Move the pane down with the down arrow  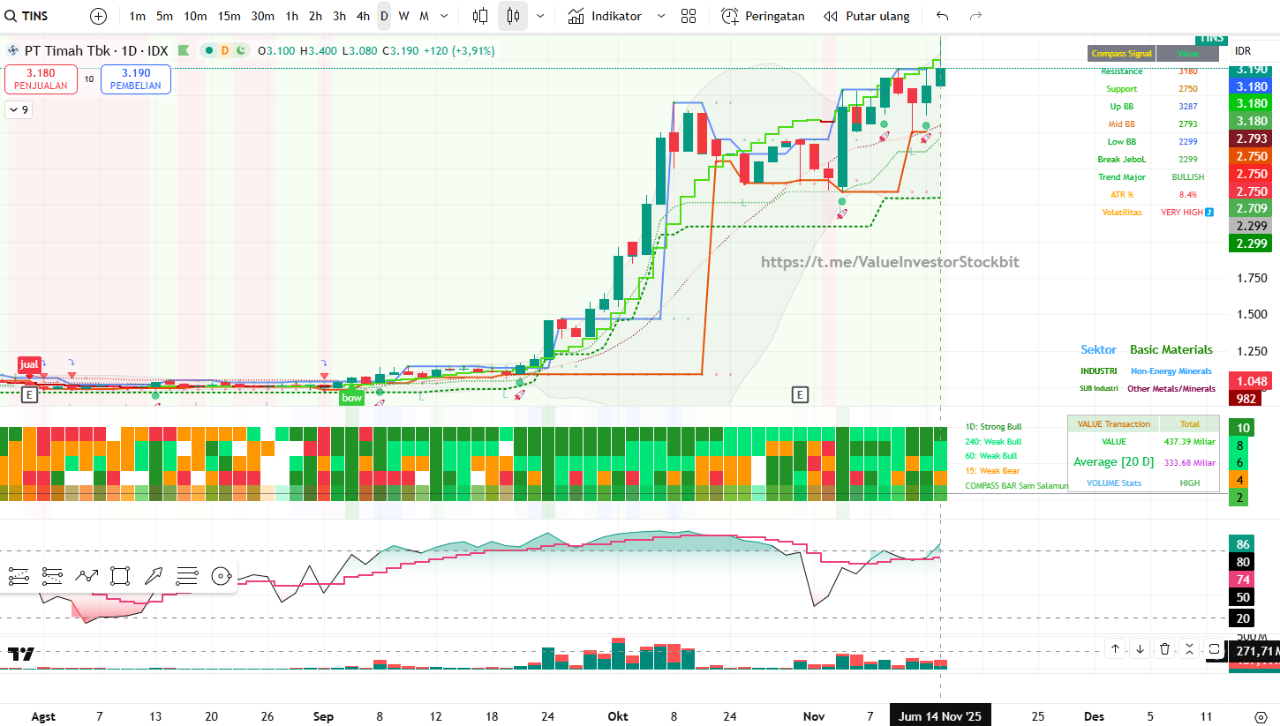1141,649
